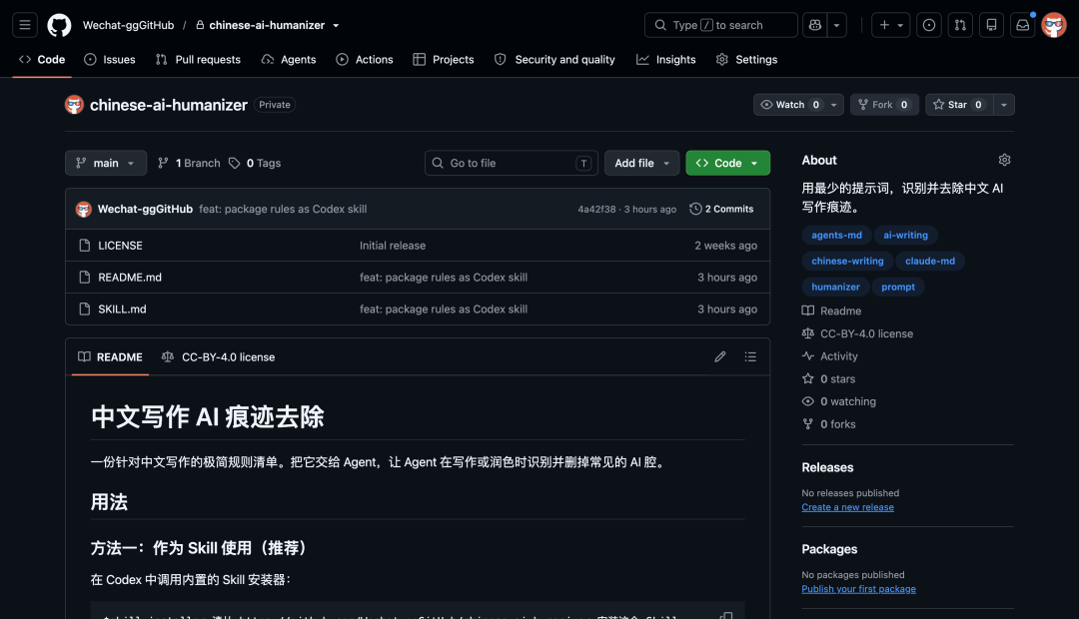Image resolution: width=1079 pixels, height=619 pixels.
Task: Open the Pull requests tab
Action: [198, 60]
